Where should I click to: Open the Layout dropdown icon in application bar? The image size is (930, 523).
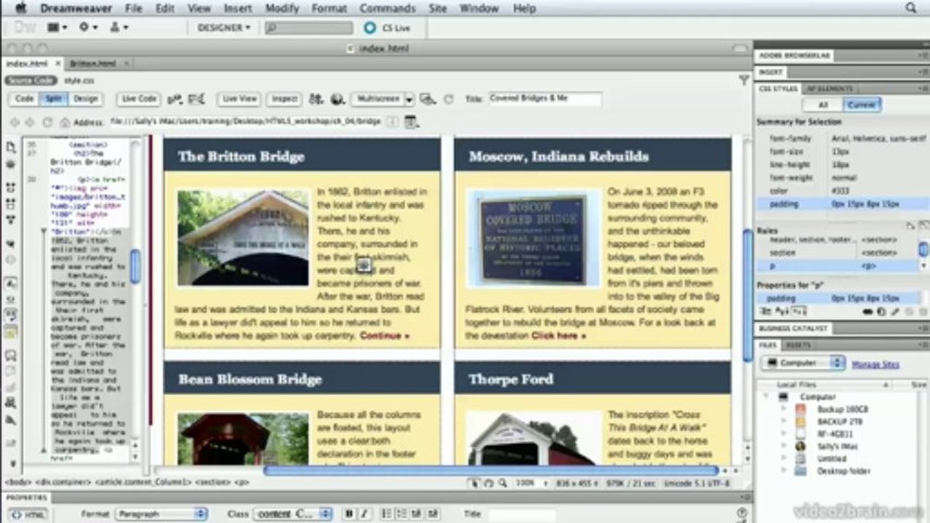tap(57, 28)
